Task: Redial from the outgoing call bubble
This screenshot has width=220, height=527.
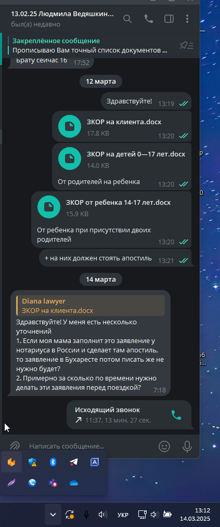Action: [x=176, y=415]
